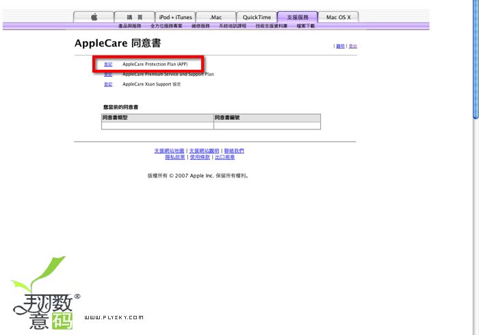Open the 全方位服務專案 submenu item
The height and width of the screenshot is (335, 479).
coord(166,26)
